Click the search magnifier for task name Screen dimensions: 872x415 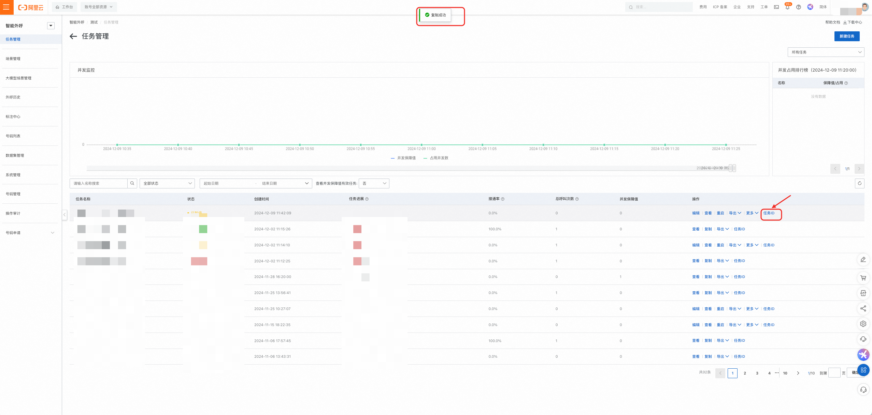[132, 183]
